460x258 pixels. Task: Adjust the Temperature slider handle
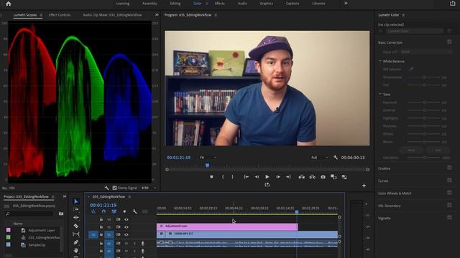coord(424,77)
